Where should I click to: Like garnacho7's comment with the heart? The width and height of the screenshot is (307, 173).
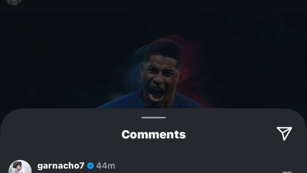[x=287, y=172]
